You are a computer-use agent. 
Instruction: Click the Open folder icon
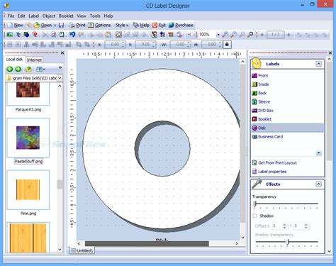point(36,25)
